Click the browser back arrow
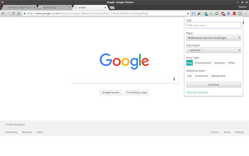 (3, 14)
